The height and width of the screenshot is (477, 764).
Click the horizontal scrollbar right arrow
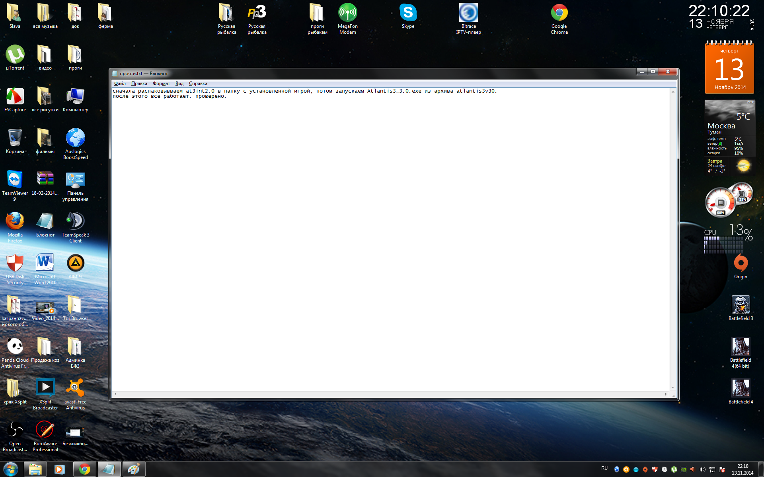[x=666, y=394]
